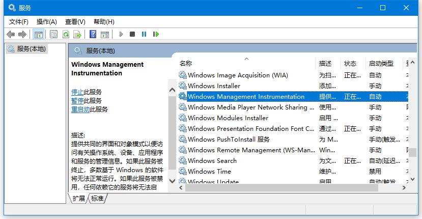Open Properties toolbar icon
The height and width of the screenshot is (219, 422).
(x=54, y=34)
